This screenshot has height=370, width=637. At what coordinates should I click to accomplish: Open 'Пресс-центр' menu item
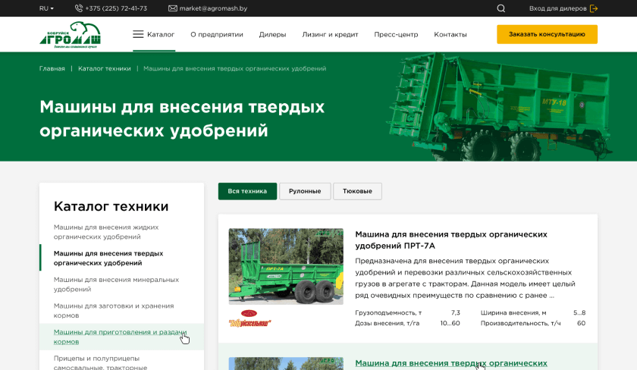click(x=396, y=35)
